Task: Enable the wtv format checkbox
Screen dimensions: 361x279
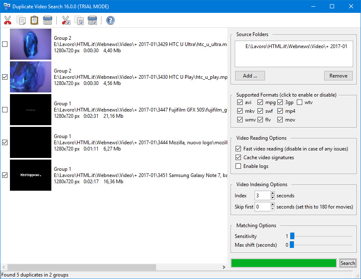Action: tap(300, 102)
